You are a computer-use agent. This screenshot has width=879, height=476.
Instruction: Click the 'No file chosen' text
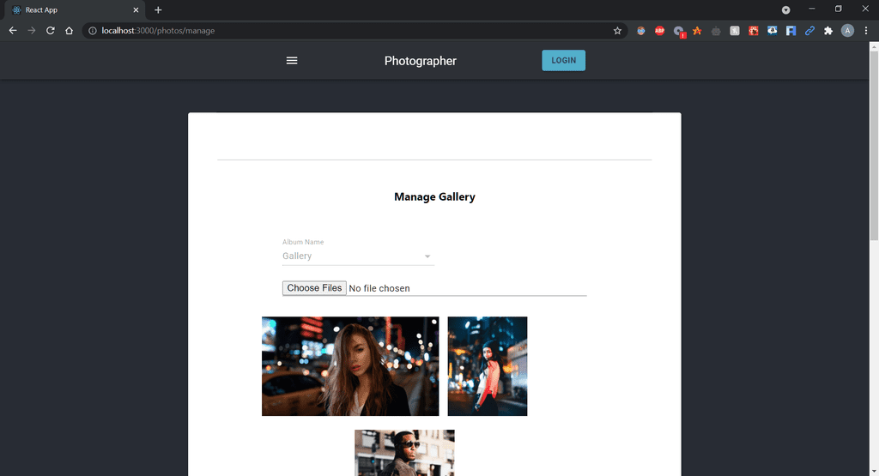pyautogui.click(x=379, y=288)
